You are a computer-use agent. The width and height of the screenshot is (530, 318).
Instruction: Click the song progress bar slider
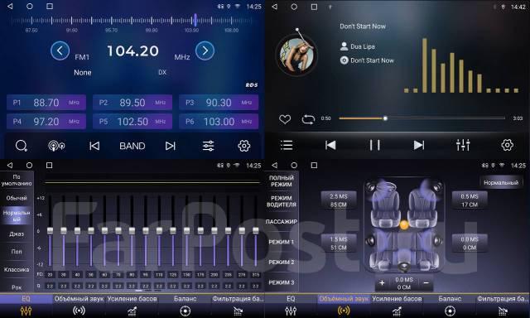click(x=422, y=118)
